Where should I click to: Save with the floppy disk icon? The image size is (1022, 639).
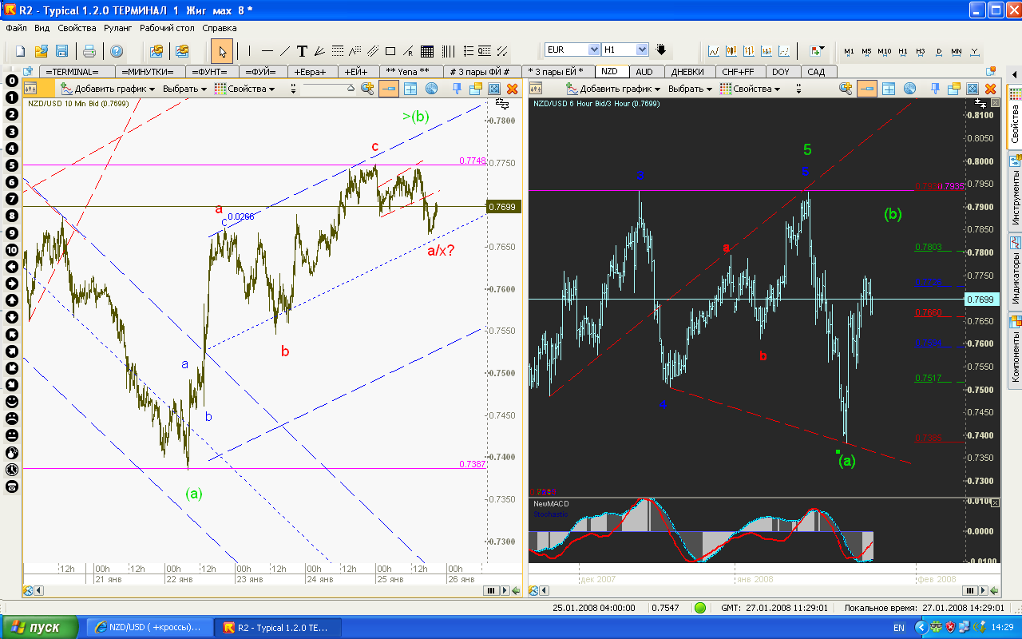[61, 51]
